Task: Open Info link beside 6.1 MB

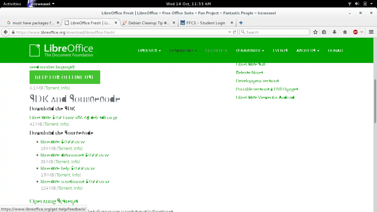Action: tap(65, 88)
